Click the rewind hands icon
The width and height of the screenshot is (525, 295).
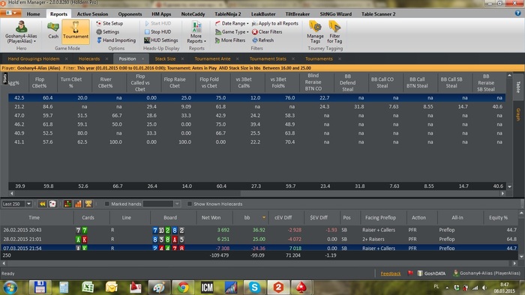42,204
